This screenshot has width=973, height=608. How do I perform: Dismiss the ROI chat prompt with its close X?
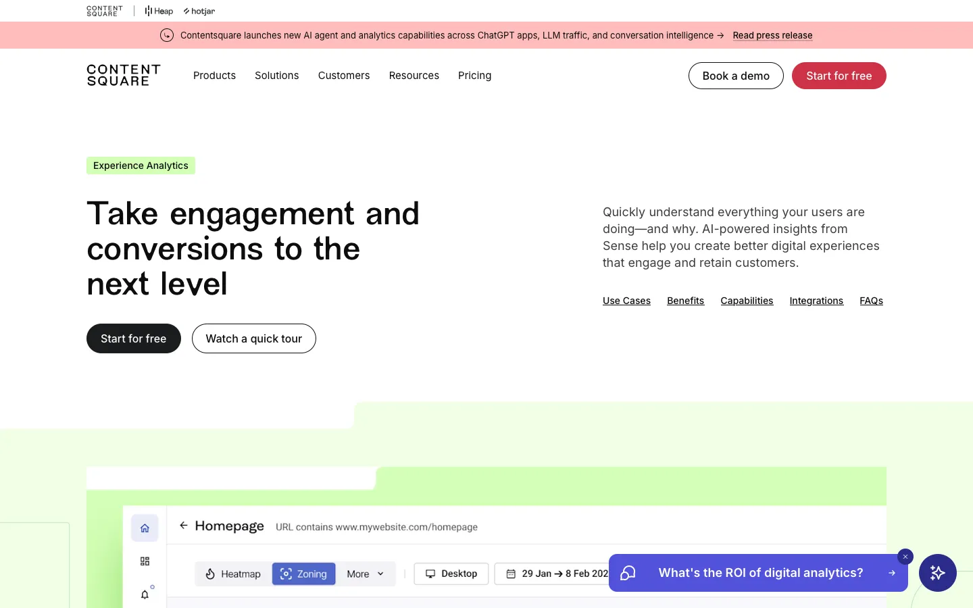coord(905,557)
